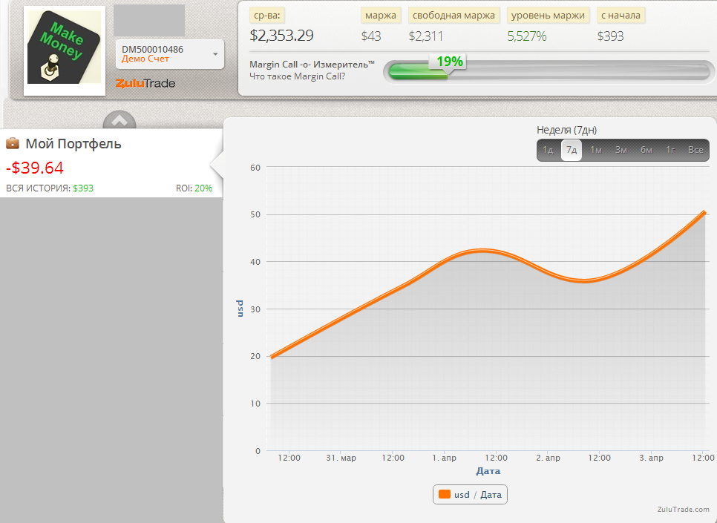Select the 3м time range tab
Screen dimensions: 717x523
coord(621,150)
